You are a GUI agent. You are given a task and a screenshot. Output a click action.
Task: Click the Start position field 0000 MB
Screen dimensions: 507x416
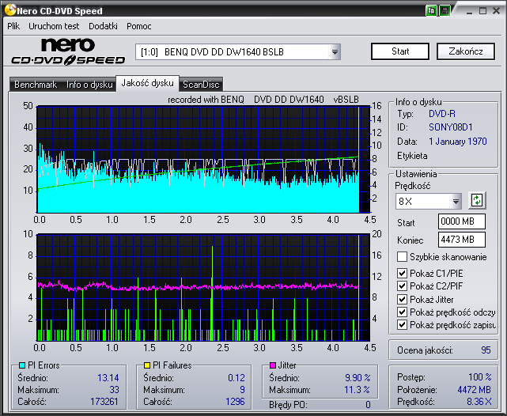pyautogui.click(x=461, y=221)
